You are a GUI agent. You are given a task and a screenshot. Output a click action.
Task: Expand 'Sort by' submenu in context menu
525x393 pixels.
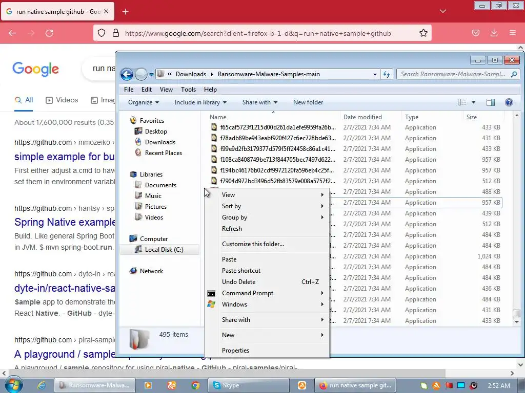click(x=267, y=206)
